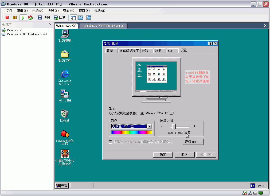Switch to the 屏幕保护程序 tab
Screen dimensions: 270x196
click(x=129, y=51)
